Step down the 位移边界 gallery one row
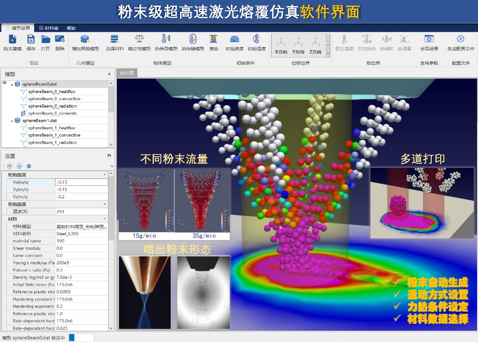 pos(328,45)
